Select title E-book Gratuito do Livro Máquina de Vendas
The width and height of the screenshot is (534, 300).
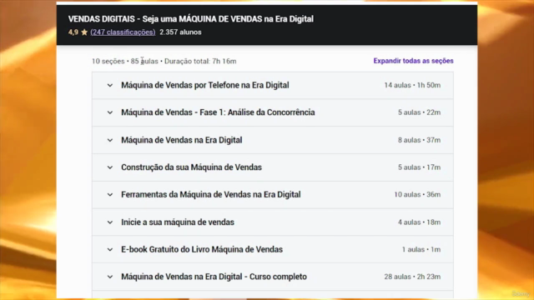(x=202, y=249)
